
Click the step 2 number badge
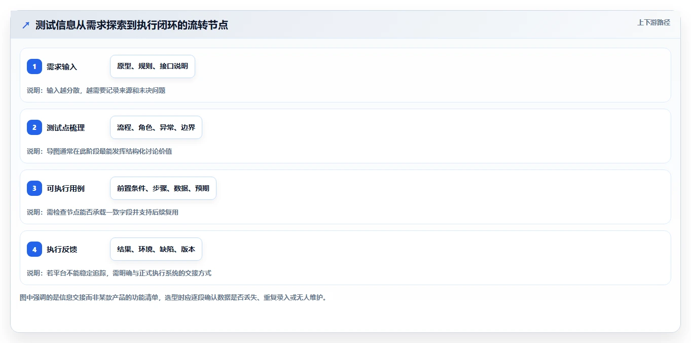[x=34, y=127]
